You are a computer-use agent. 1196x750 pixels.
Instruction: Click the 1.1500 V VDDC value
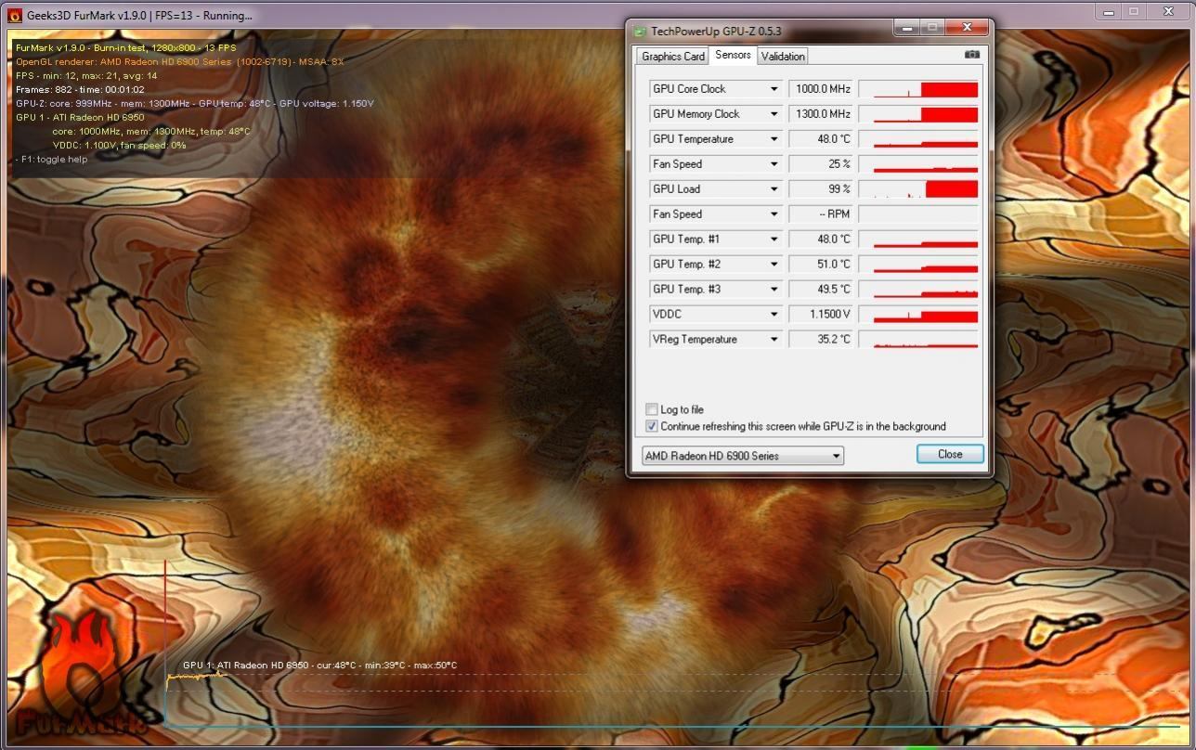tap(821, 315)
